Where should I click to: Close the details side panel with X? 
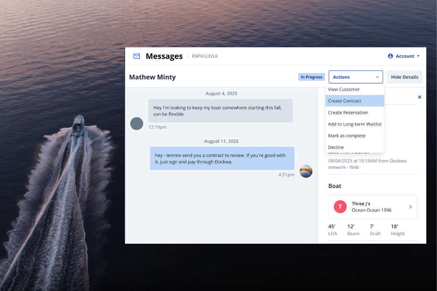tap(420, 97)
